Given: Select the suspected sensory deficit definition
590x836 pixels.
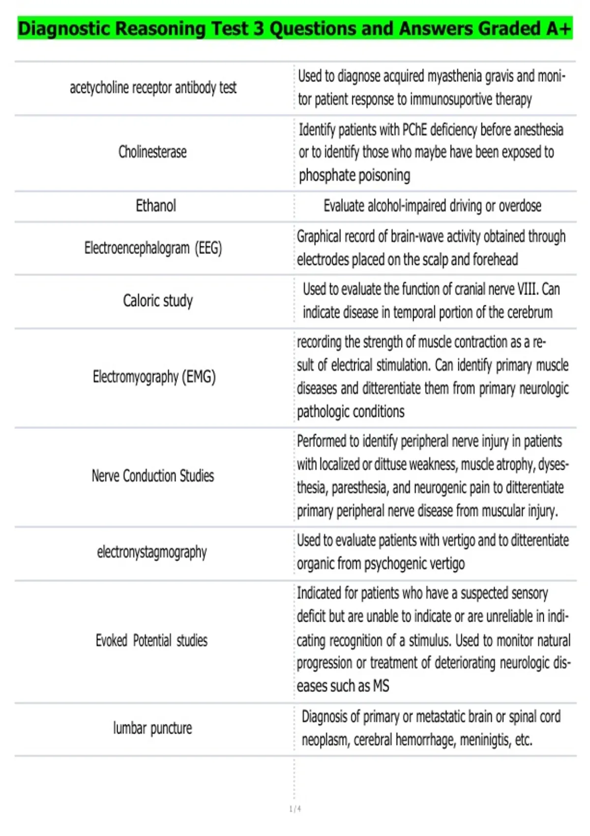Looking at the screenshot, I should pos(433,640).
